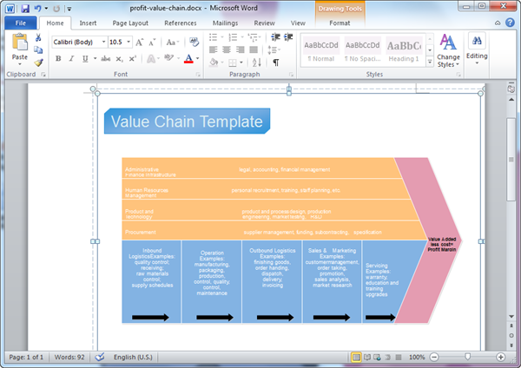Select the Format Painter brush
The image size is (521, 368).
(38, 62)
